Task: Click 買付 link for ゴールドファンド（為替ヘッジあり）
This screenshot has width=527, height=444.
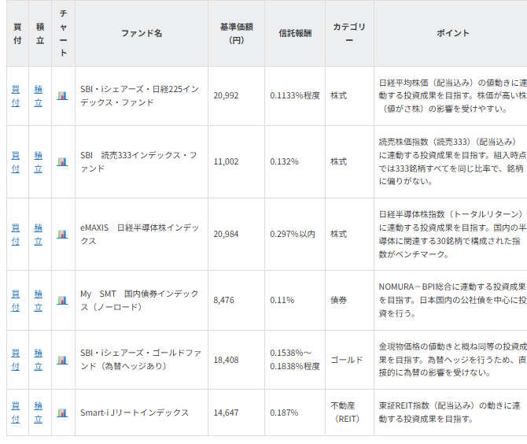Action: pos(16,360)
